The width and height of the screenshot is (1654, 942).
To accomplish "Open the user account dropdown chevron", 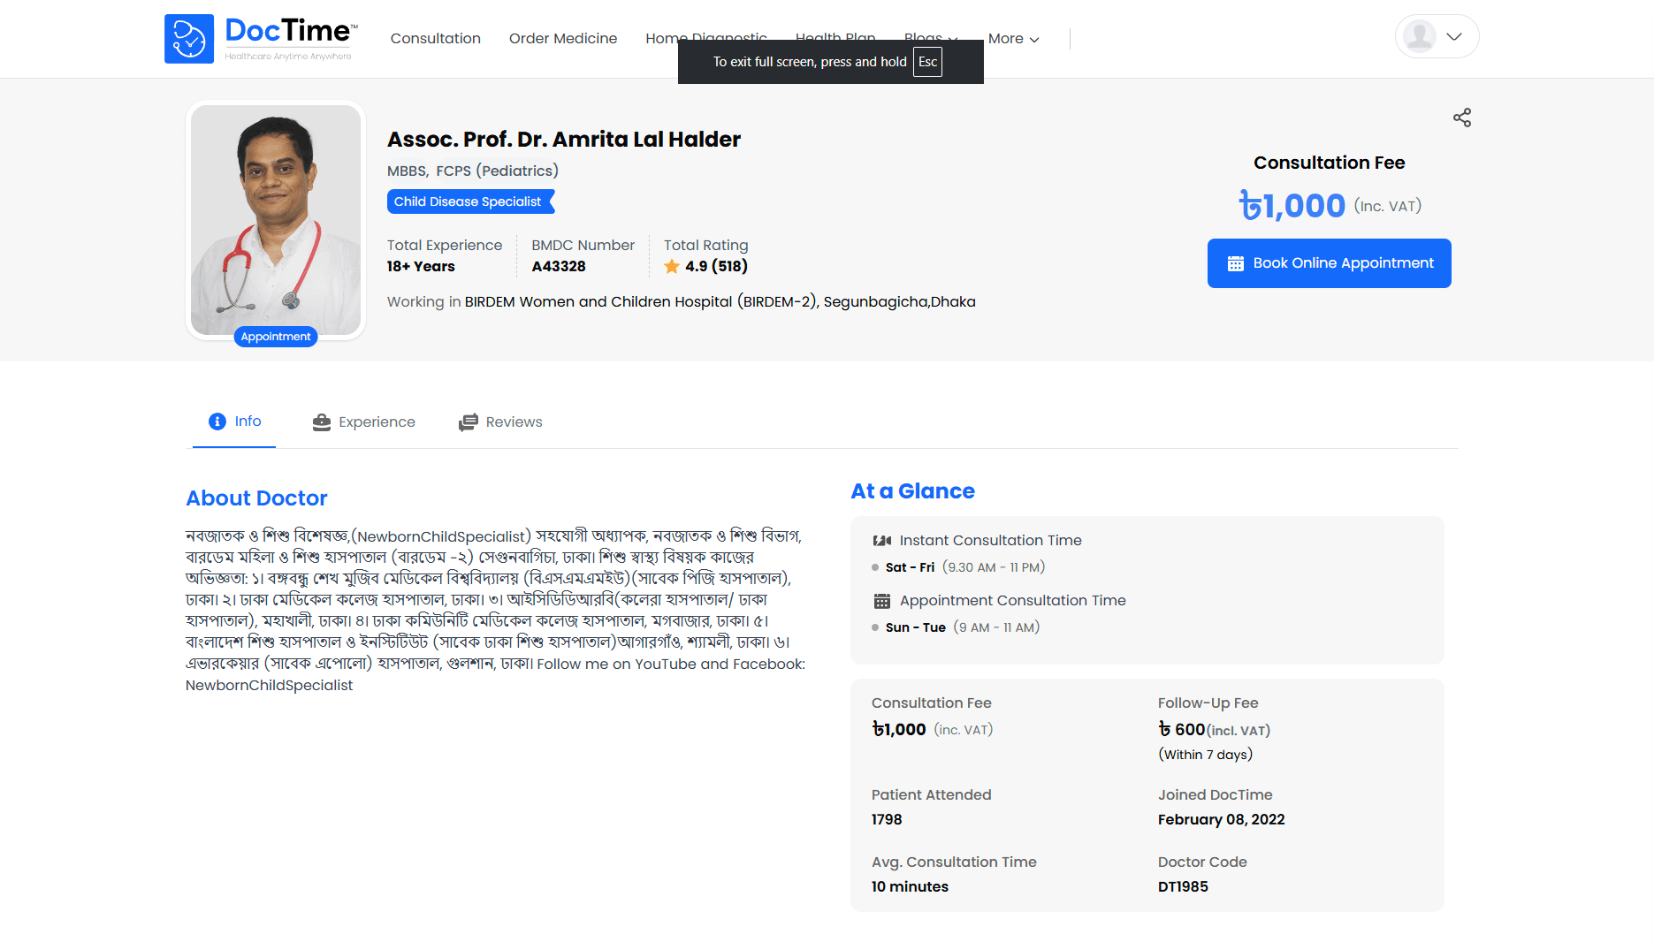I will click(x=1454, y=36).
